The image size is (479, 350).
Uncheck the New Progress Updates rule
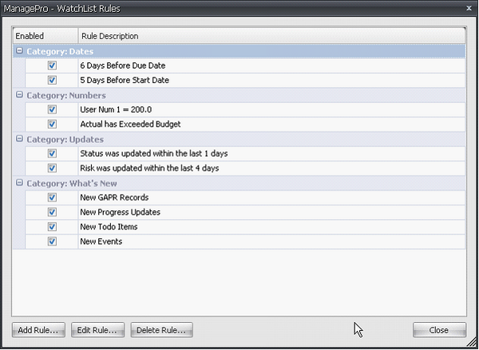52,212
